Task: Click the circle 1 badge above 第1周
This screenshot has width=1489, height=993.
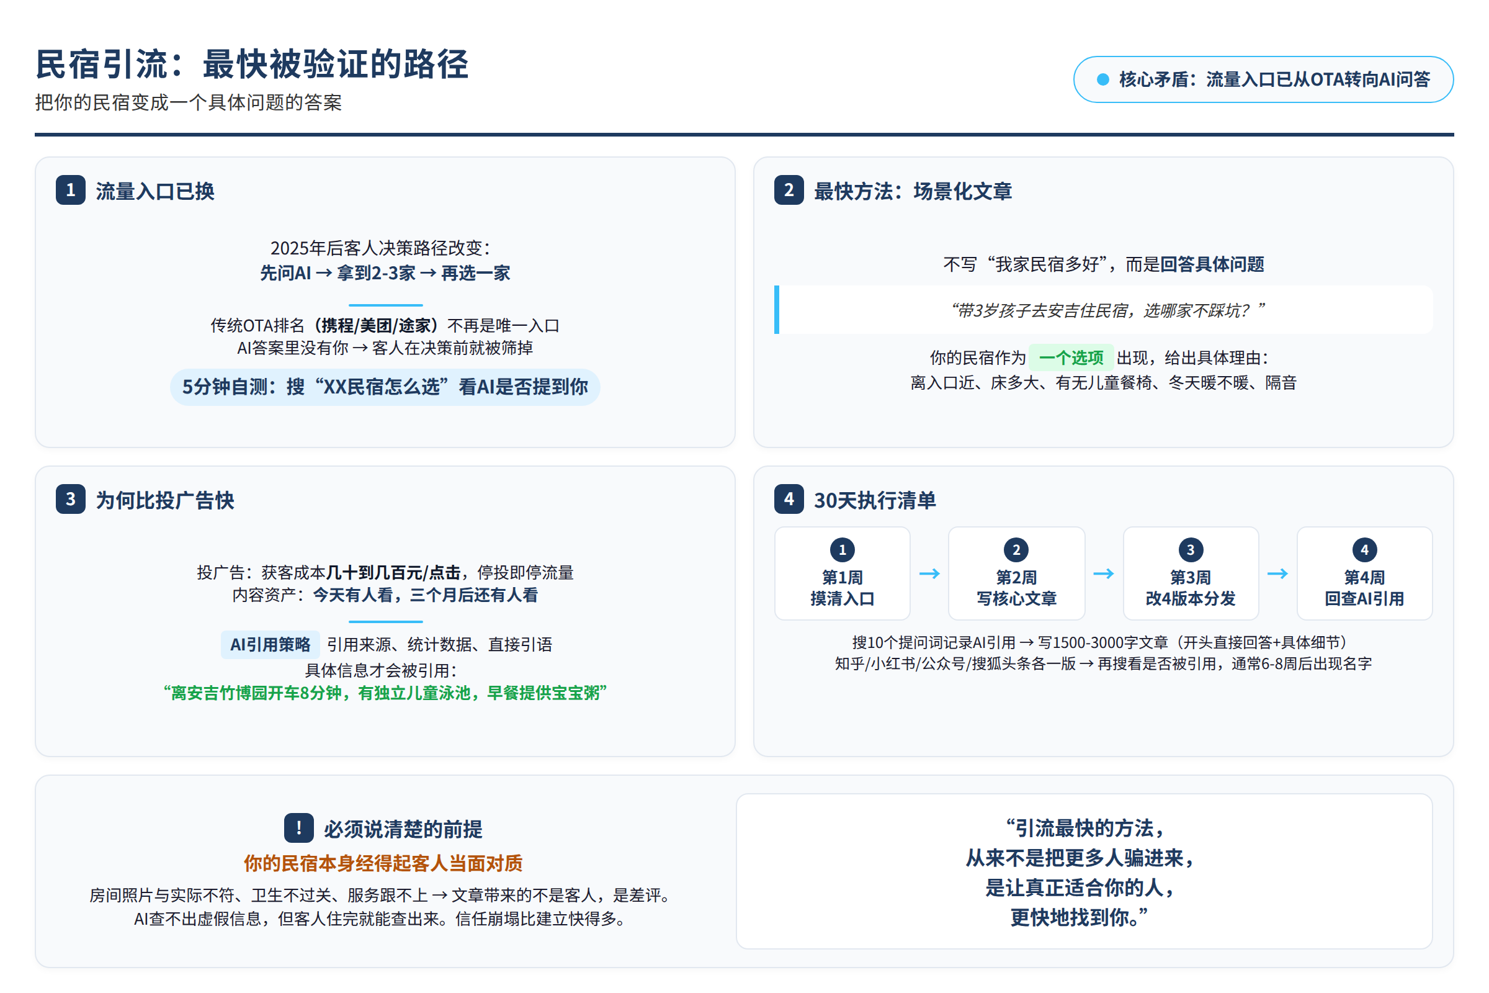Action: point(842,550)
